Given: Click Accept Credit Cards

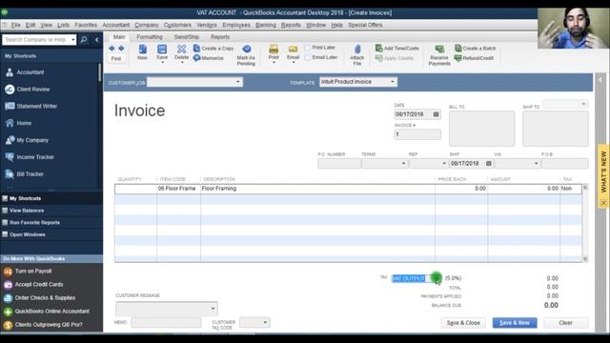Looking at the screenshot, I should tap(39, 285).
